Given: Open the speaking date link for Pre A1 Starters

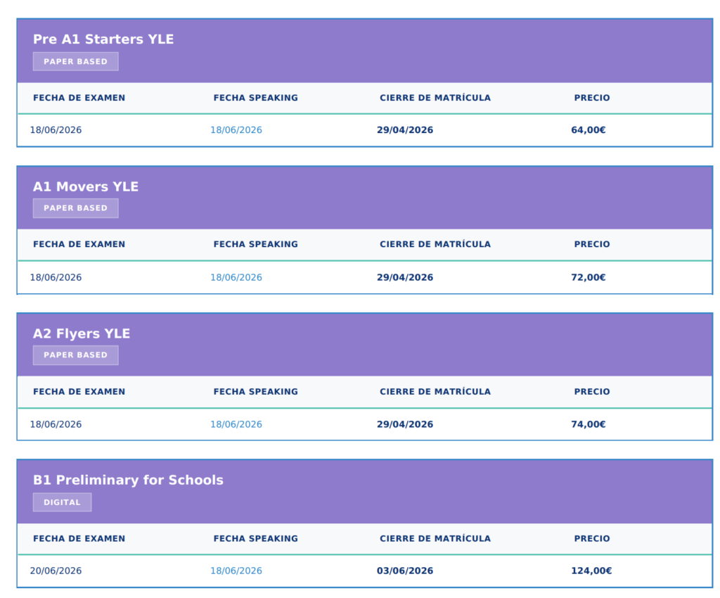Looking at the screenshot, I should pyautogui.click(x=236, y=129).
